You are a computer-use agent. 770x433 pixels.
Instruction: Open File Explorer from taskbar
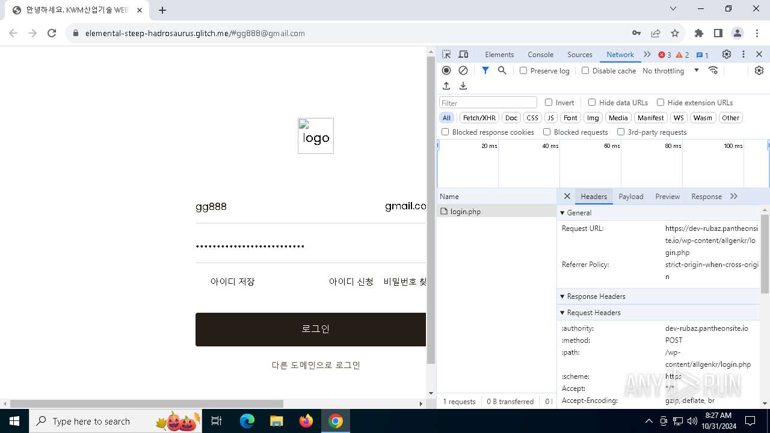(277, 421)
